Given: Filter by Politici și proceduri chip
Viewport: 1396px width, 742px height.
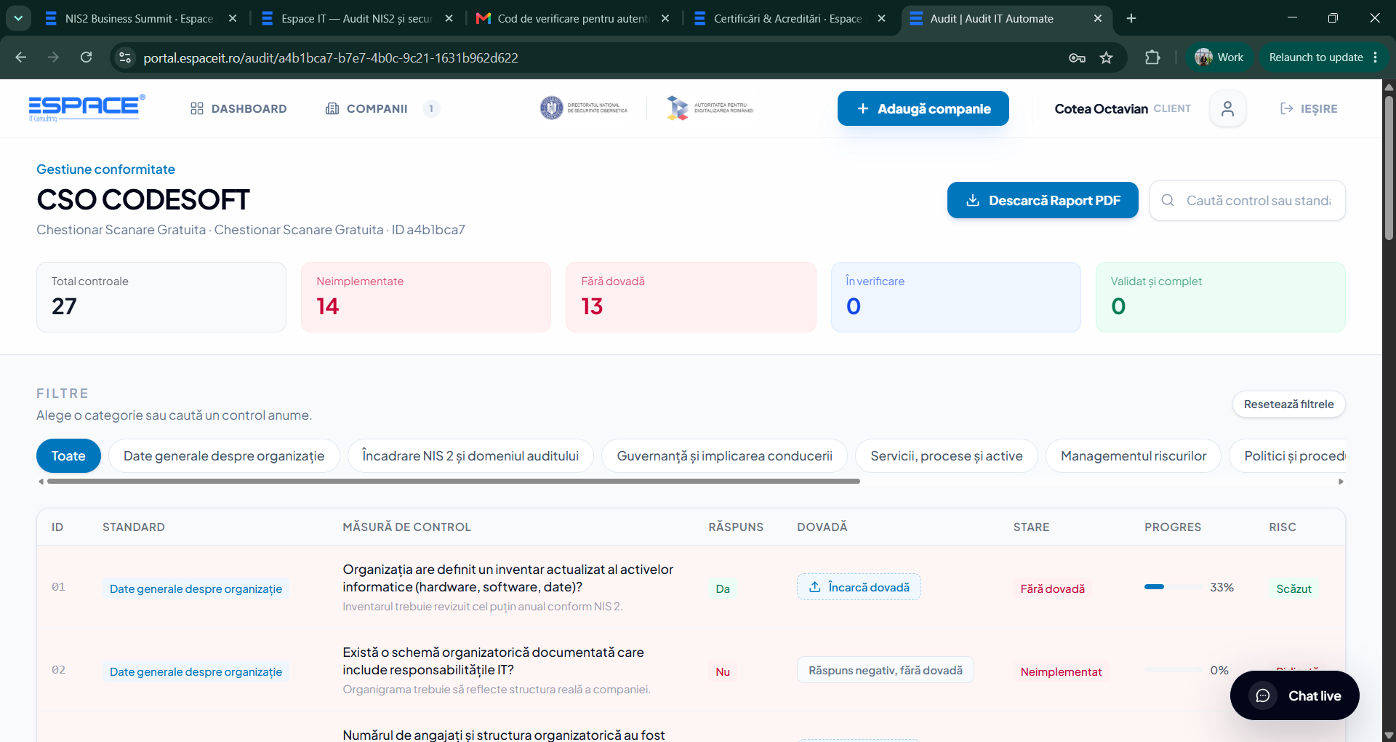Looking at the screenshot, I should (1288, 455).
